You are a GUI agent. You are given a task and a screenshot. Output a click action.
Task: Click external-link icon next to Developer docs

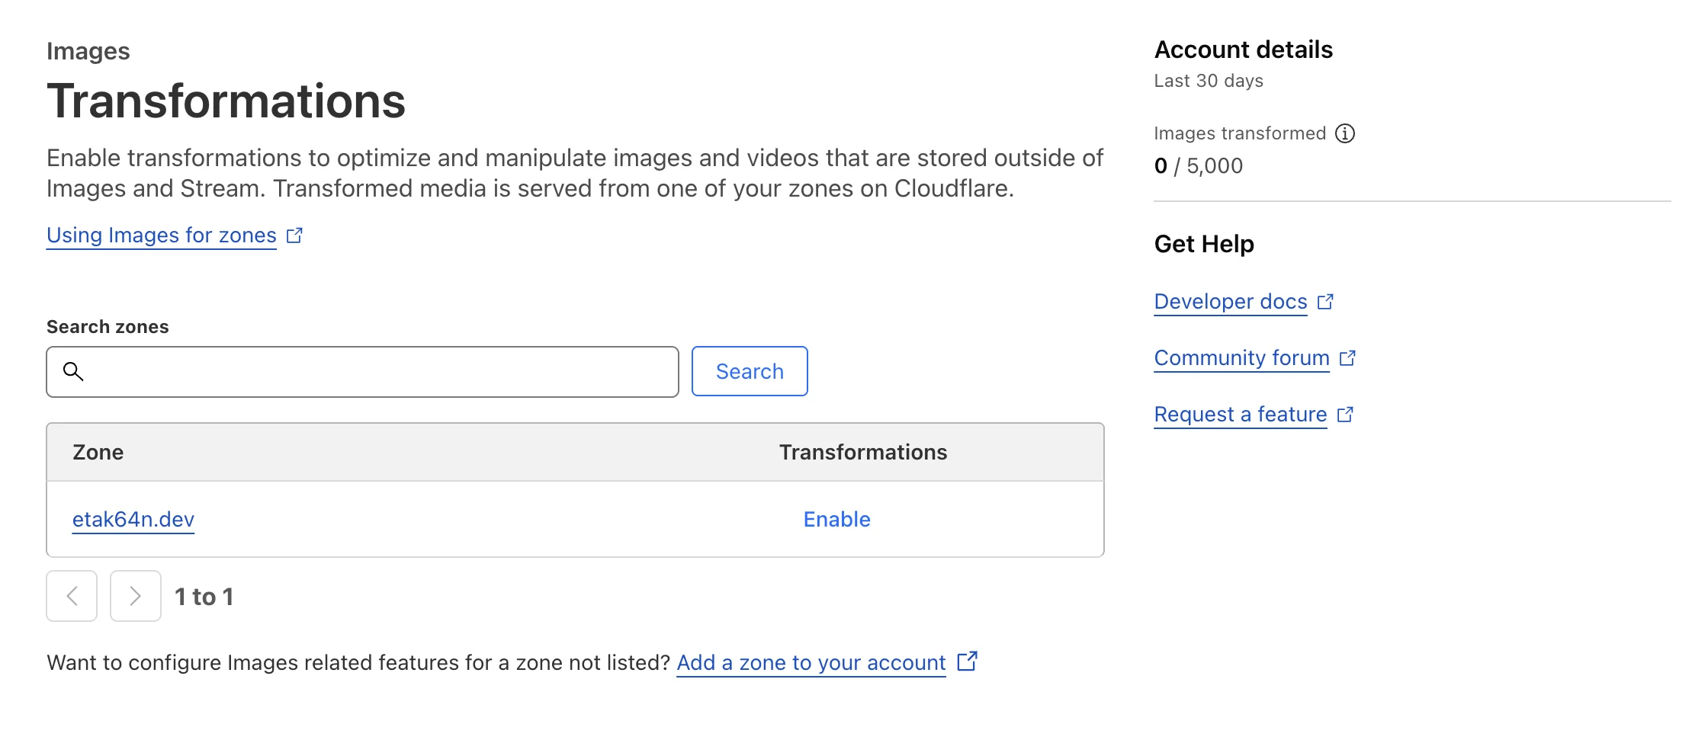pyautogui.click(x=1326, y=302)
